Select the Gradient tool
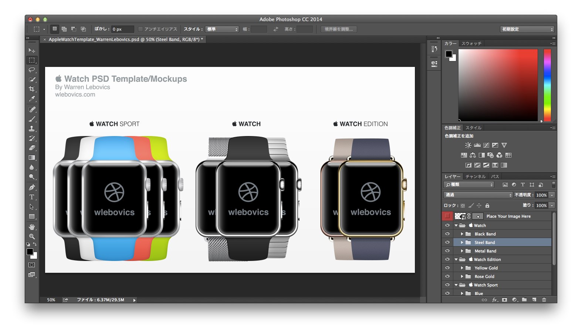582x336 pixels. tap(32, 157)
